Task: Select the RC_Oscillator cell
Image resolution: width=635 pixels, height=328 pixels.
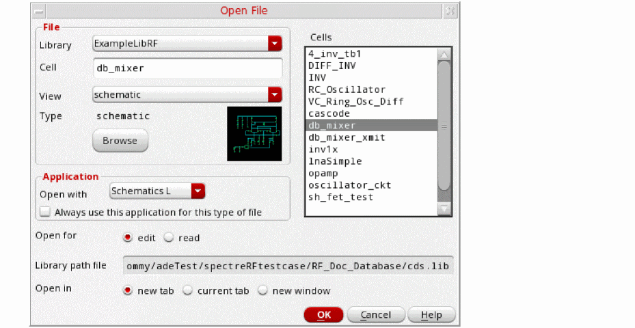Action: (347, 90)
